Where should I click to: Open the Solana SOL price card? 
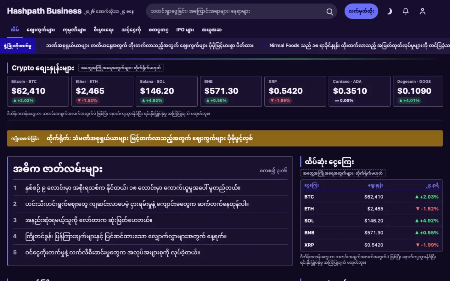pos(166,91)
